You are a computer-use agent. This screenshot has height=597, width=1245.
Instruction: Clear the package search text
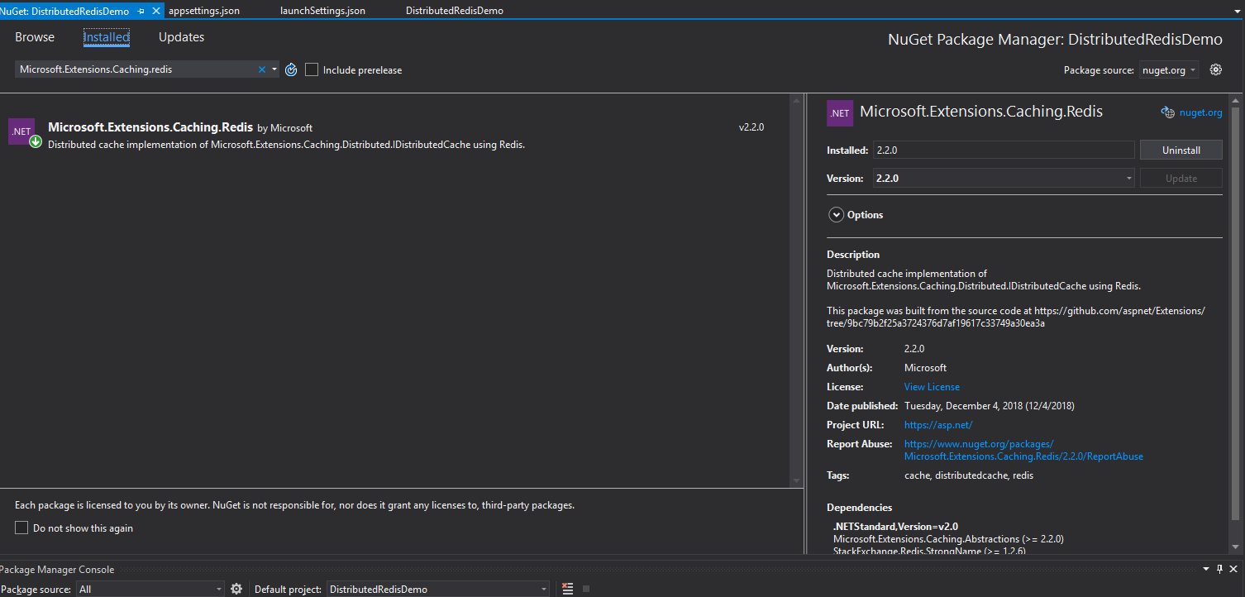click(x=262, y=69)
